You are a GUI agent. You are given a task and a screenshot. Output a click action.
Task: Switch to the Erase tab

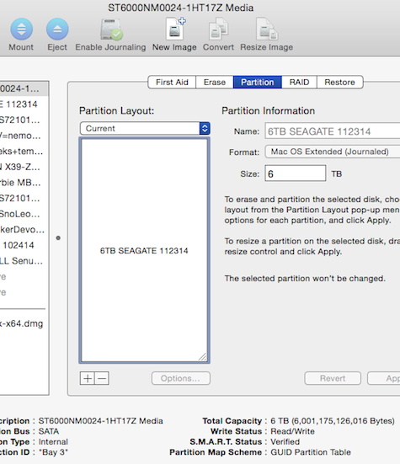tap(215, 82)
